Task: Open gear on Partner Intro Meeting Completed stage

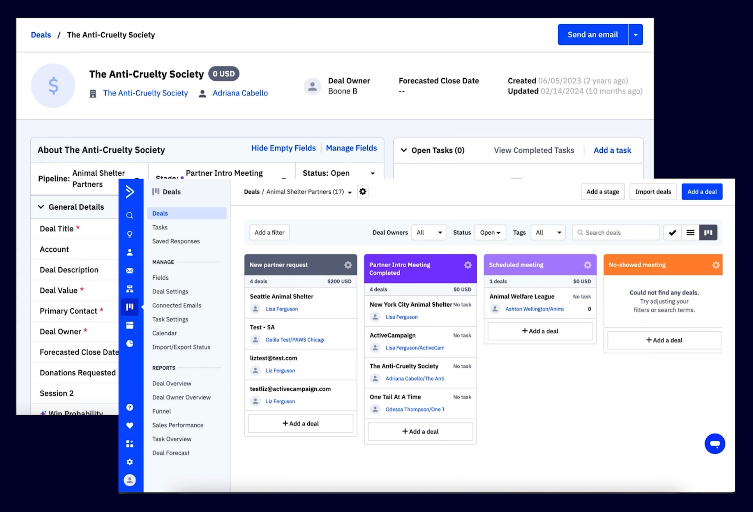Action: (x=468, y=265)
